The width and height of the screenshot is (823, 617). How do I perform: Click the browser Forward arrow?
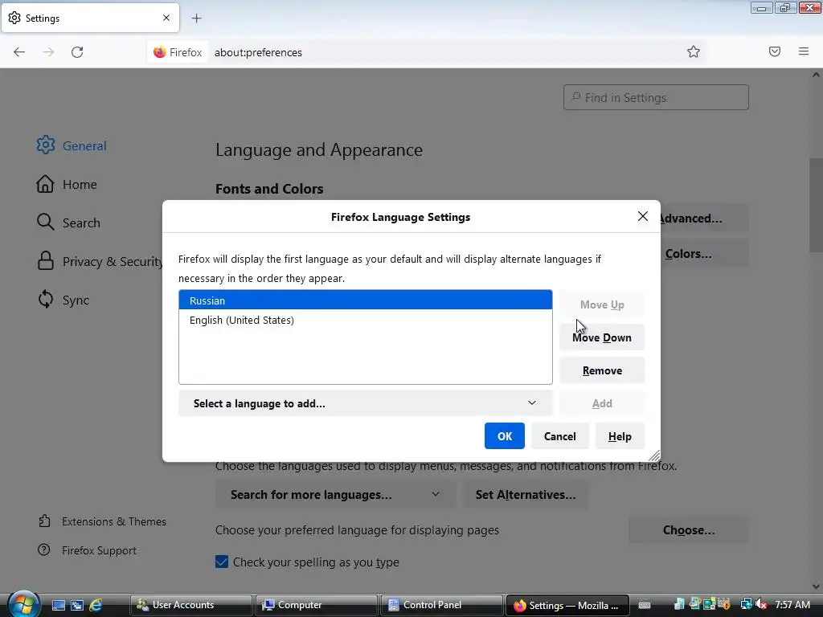click(x=48, y=52)
